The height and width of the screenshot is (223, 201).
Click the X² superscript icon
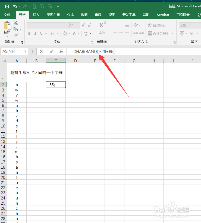[102, 24]
